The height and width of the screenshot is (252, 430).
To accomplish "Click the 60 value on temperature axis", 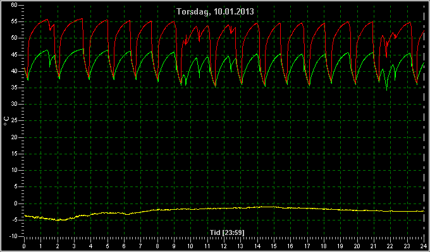I will pyautogui.click(x=15, y=5).
